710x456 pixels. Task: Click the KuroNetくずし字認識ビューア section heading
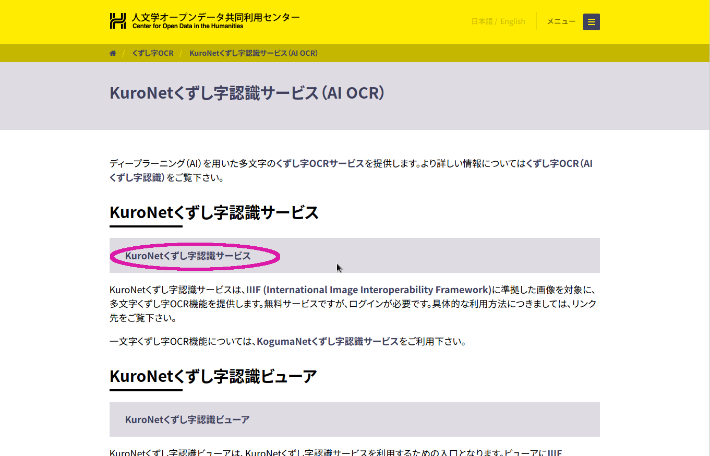(x=213, y=376)
